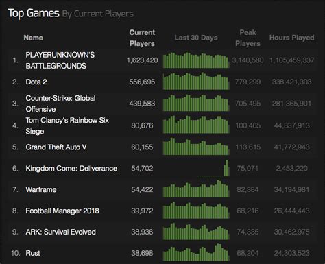Click hours played value 281,365,901
325x264 pixels.
click(292, 104)
